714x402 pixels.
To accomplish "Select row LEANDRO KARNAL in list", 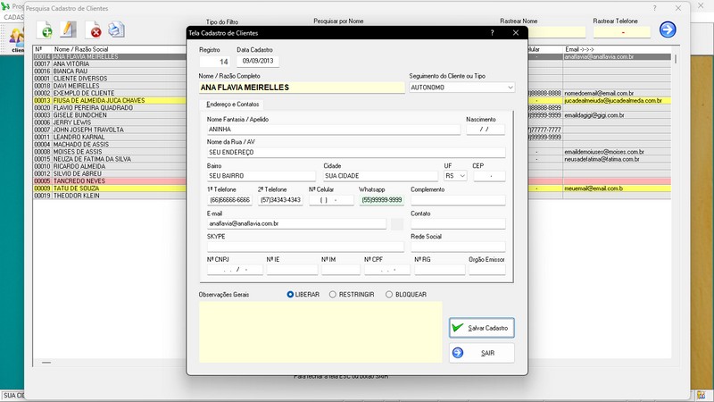I will [x=109, y=138].
